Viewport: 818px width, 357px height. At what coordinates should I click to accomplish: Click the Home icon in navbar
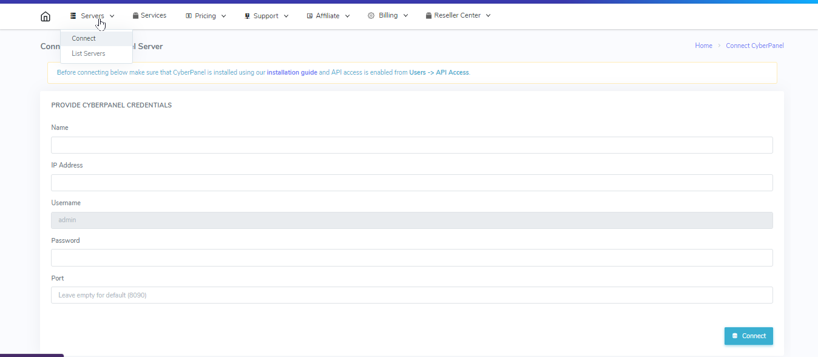pos(46,16)
